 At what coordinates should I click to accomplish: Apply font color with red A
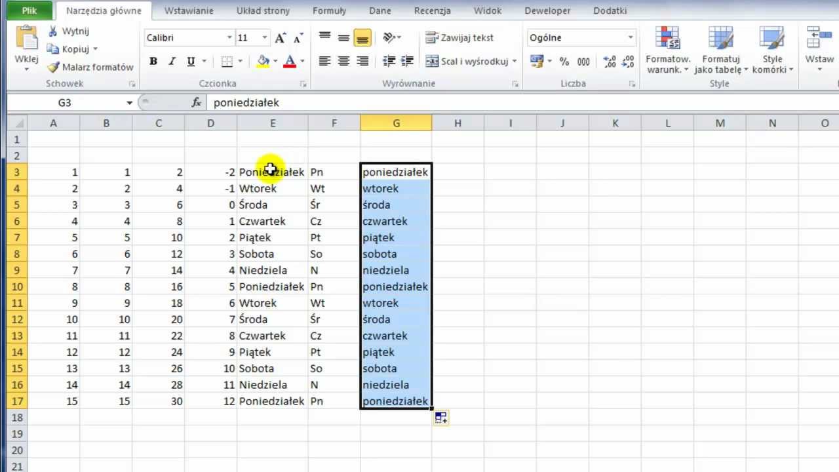(x=290, y=61)
